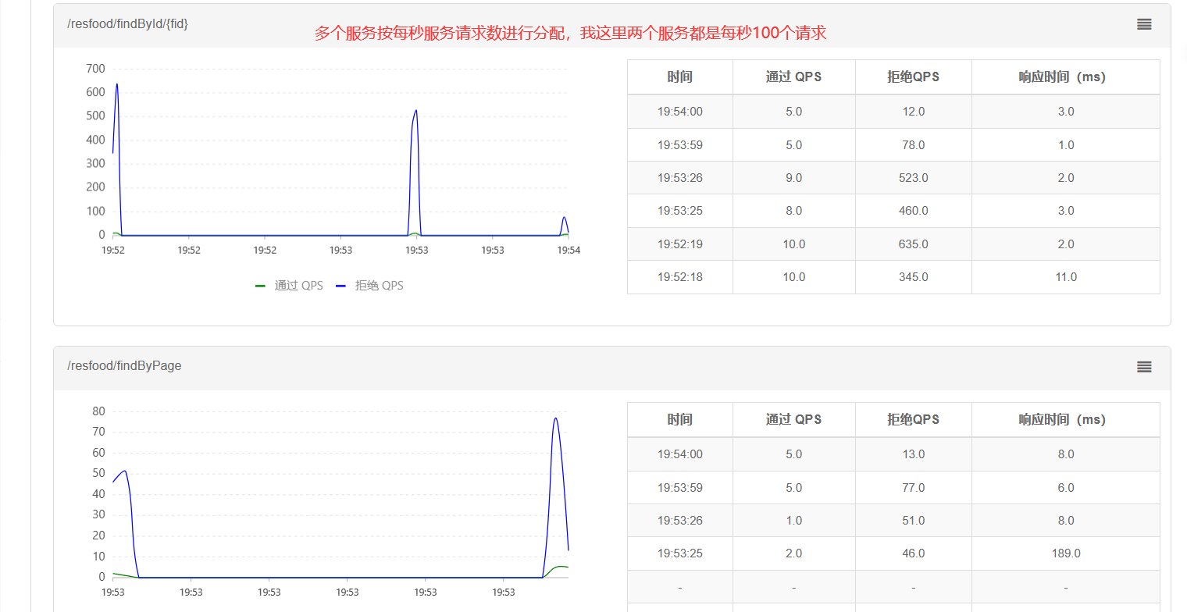Click the 响应时间 (ms) header in the findById table

(x=1065, y=77)
